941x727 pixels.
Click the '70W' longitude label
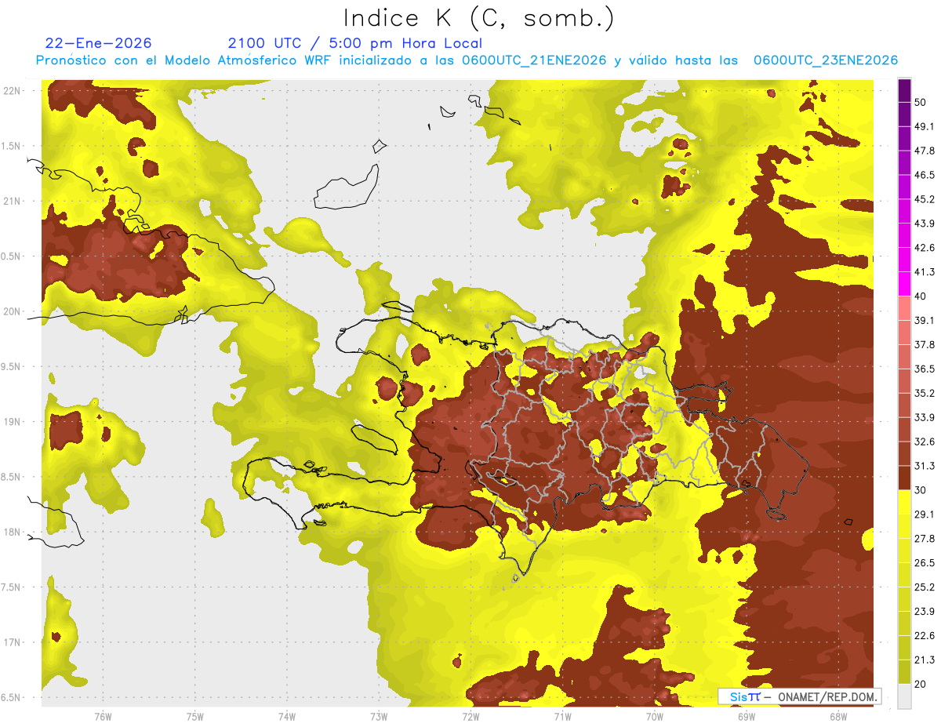[655, 715]
